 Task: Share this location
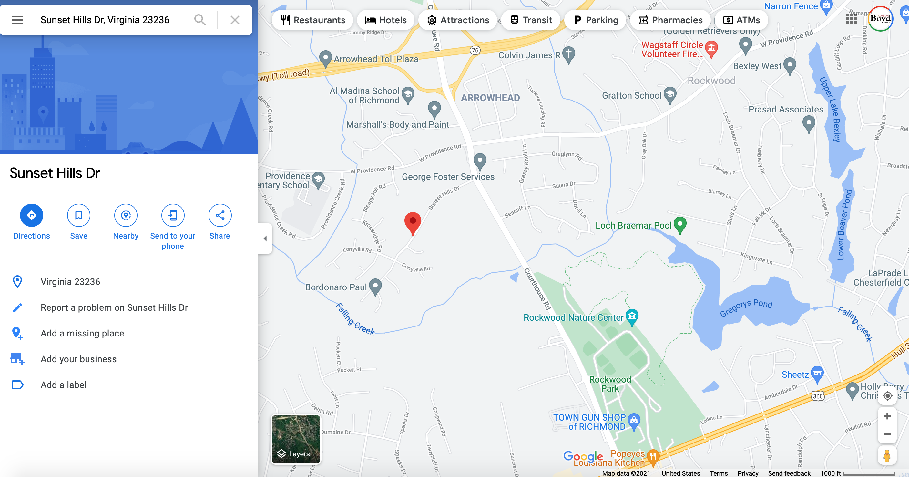[x=220, y=215]
